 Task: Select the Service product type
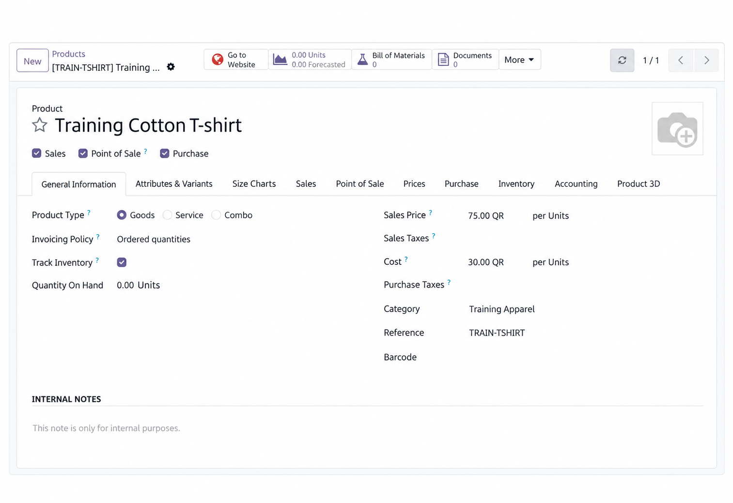(167, 215)
